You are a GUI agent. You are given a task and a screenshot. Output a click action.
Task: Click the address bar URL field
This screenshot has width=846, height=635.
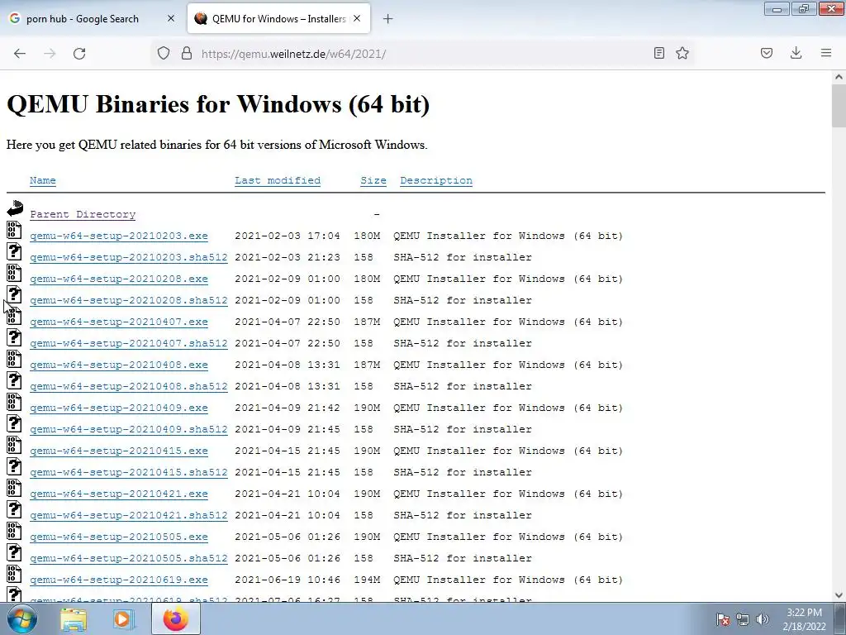(x=421, y=54)
